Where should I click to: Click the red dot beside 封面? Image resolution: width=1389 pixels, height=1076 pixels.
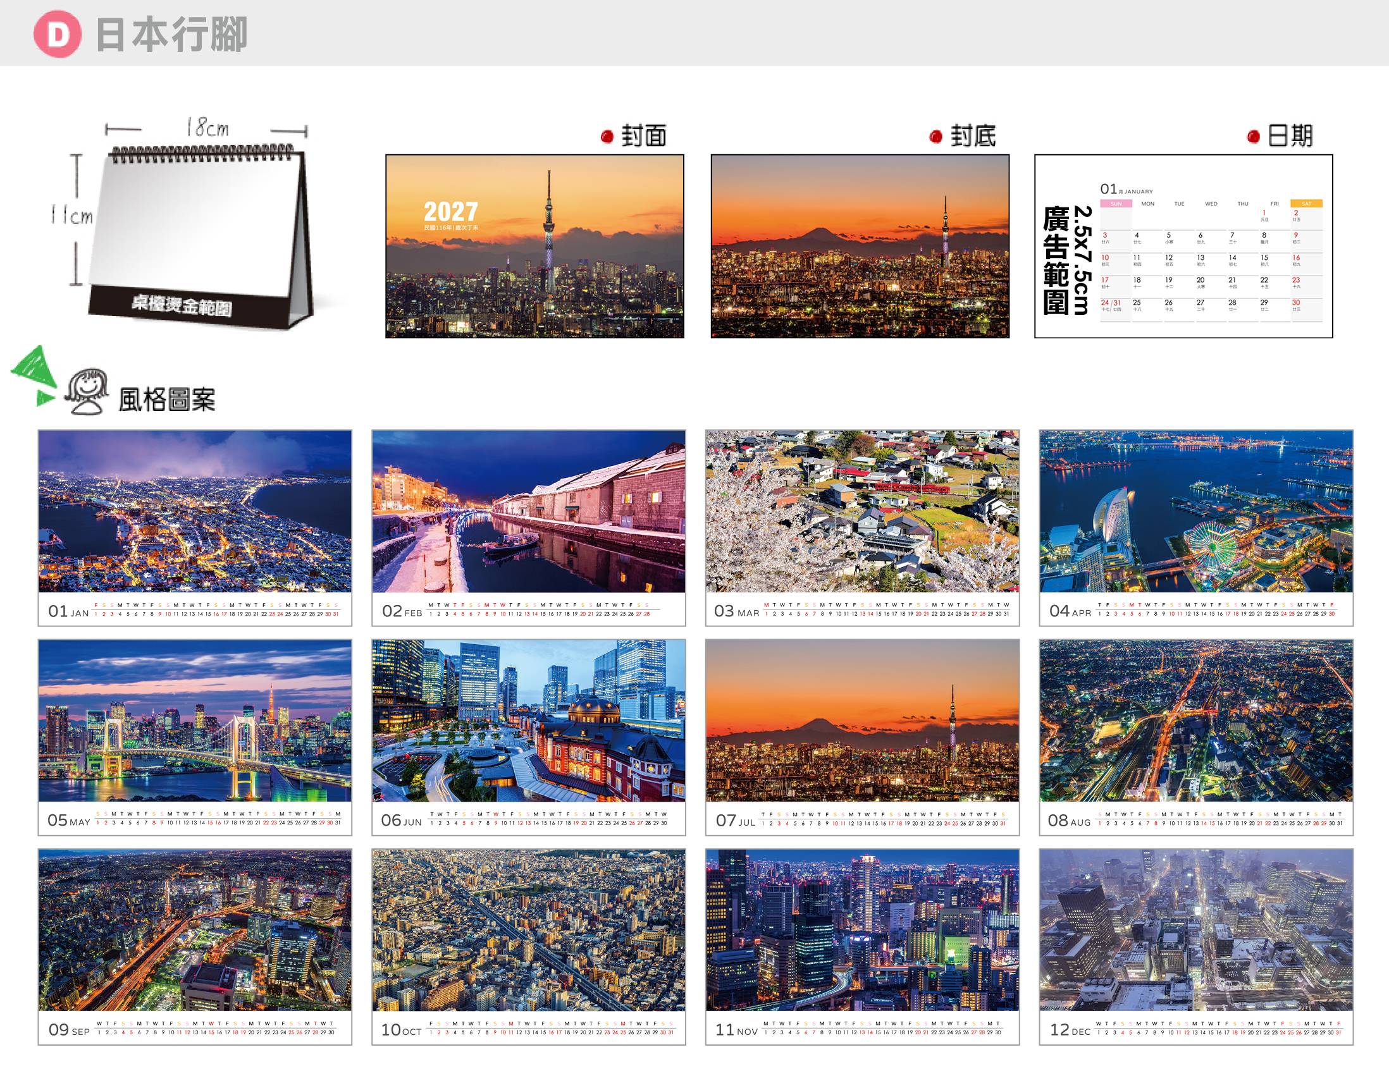point(607,136)
